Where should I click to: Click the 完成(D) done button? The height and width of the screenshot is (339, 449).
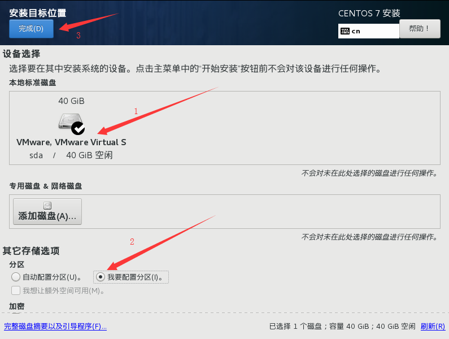click(31, 29)
